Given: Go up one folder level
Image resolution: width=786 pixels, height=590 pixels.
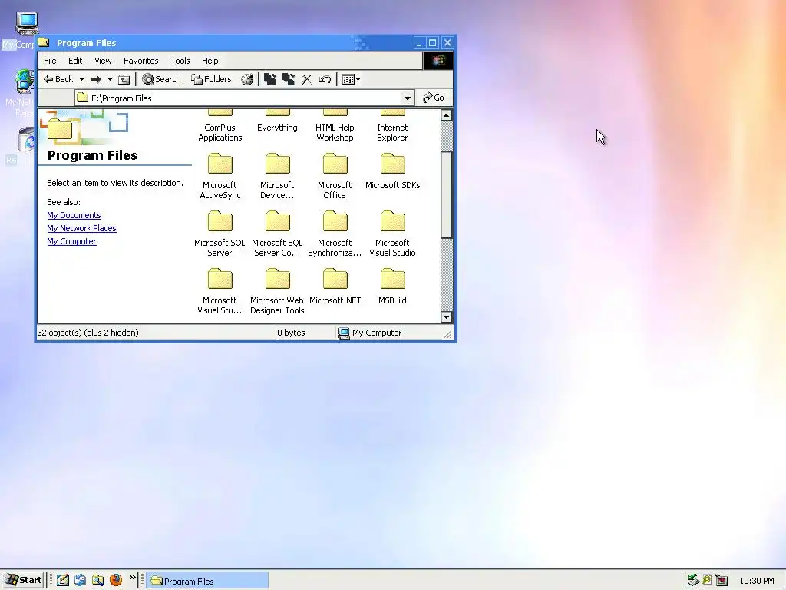Looking at the screenshot, I should 124,79.
